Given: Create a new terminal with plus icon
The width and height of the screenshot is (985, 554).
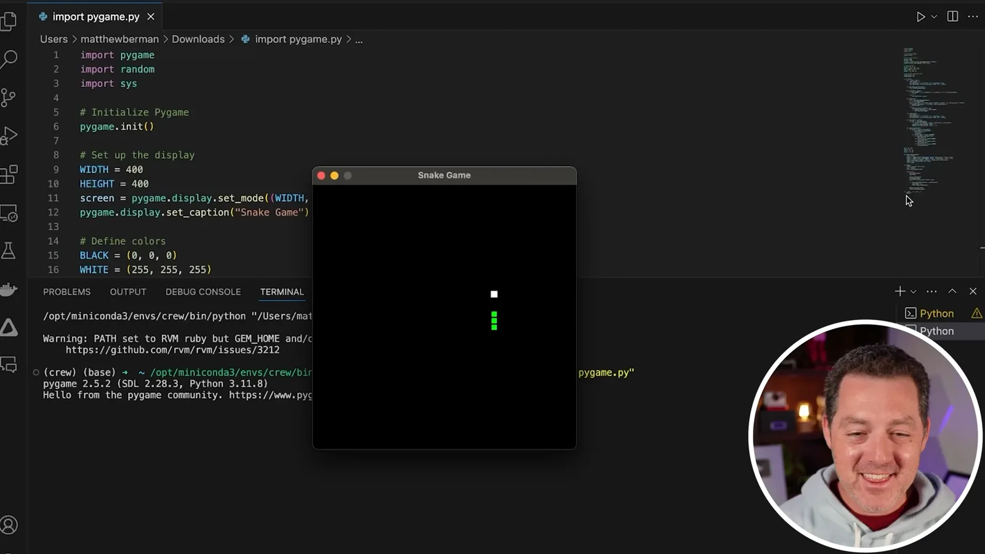Looking at the screenshot, I should (900, 291).
